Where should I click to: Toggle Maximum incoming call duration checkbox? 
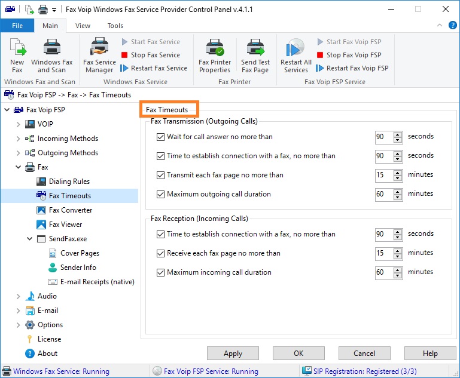(160, 272)
